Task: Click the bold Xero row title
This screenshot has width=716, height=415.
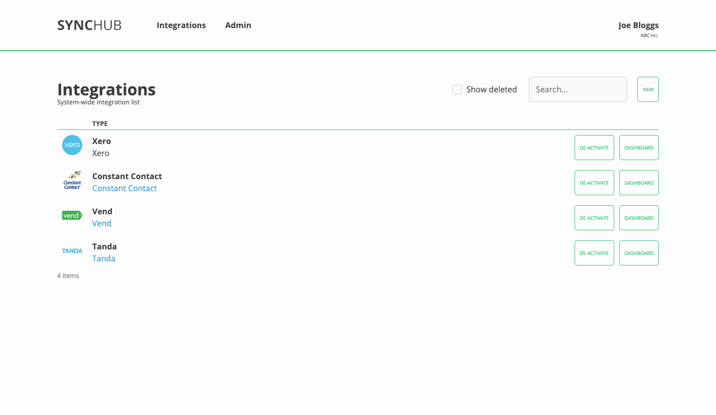Action: point(101,141)
